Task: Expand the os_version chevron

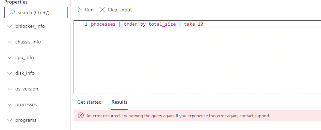Action: click(x=10, y=89)
